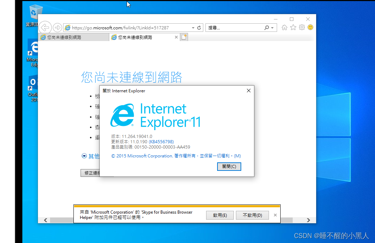
Task: Close the About Internet Explorer dialog with X
Action: point(249,91)
